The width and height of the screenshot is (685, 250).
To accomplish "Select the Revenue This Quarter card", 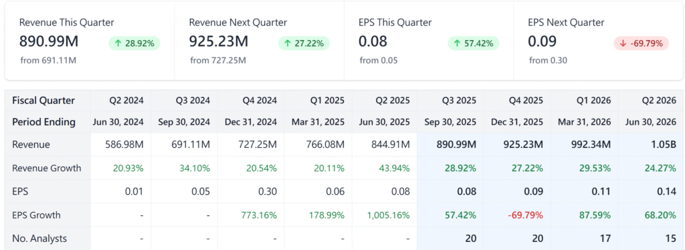I will (x=90, y=41).
